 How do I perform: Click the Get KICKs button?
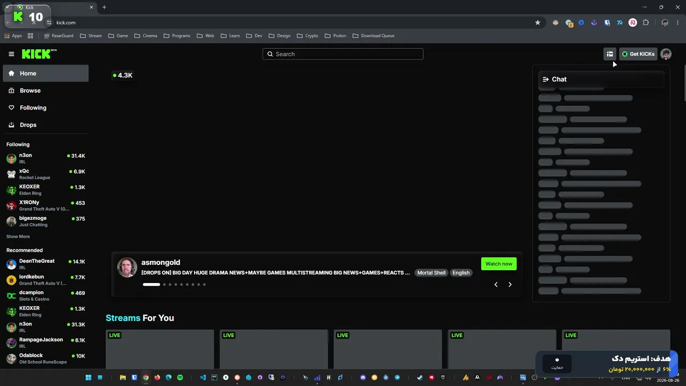click(x=638, y=54)
